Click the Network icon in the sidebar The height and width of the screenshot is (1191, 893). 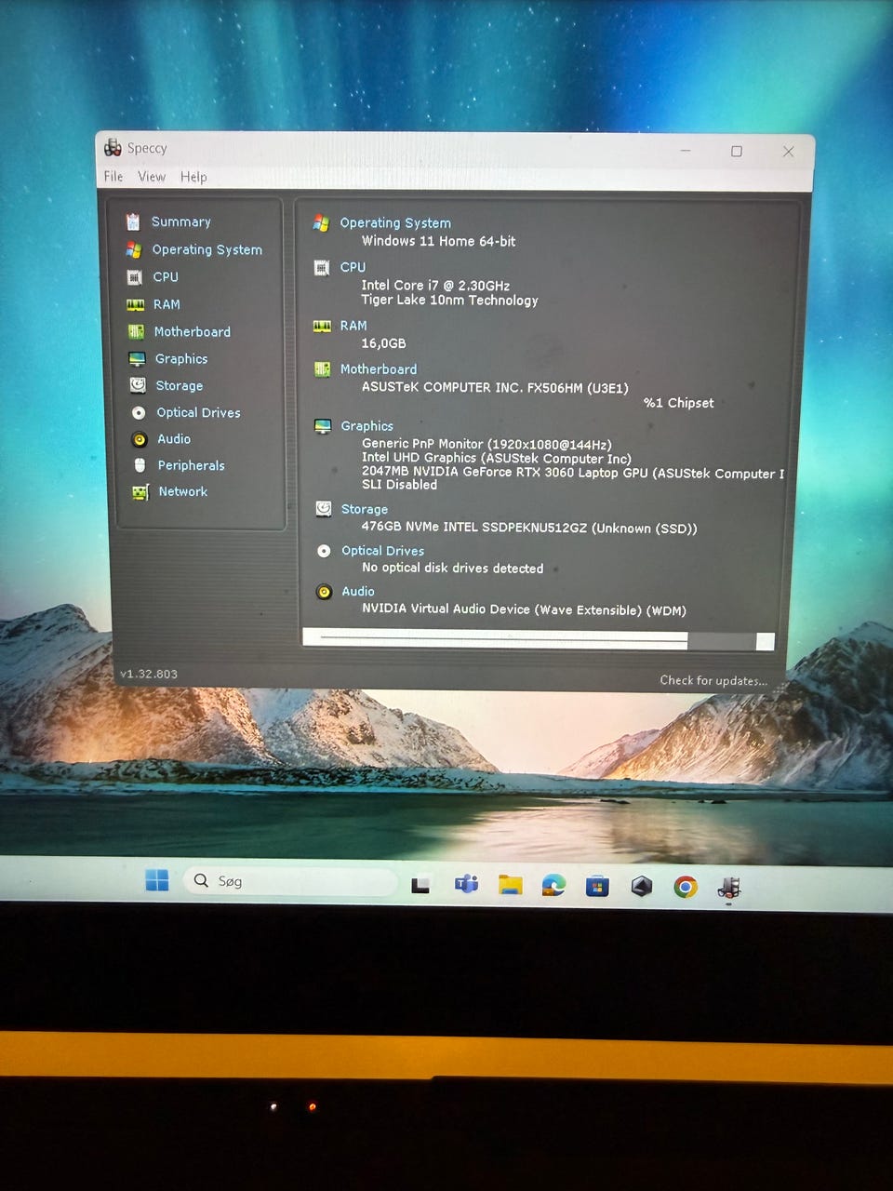[140, 491]
